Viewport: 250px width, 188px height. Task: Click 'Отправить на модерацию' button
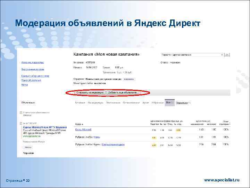coord(90,93)
